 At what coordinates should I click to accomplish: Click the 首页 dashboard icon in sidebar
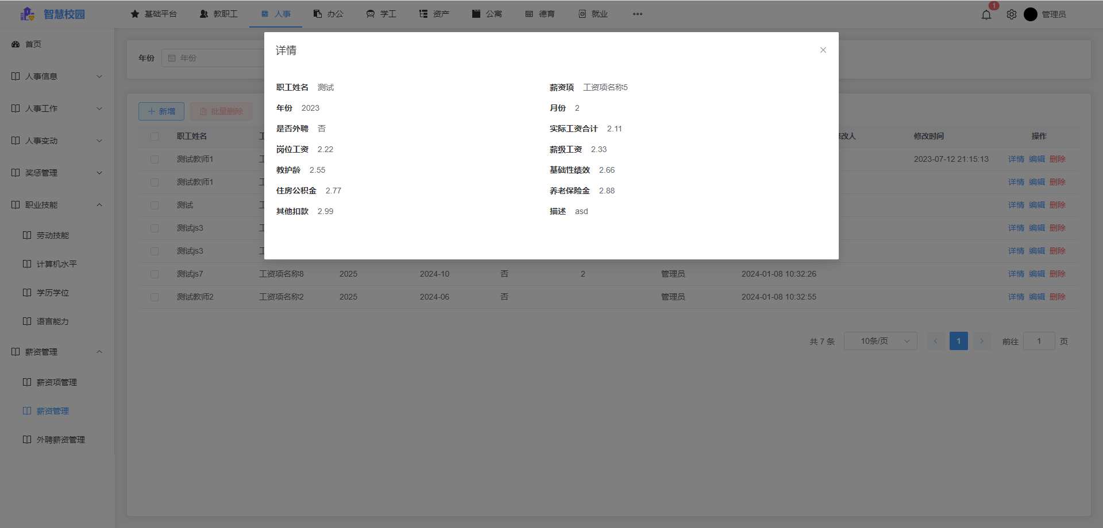16,44
